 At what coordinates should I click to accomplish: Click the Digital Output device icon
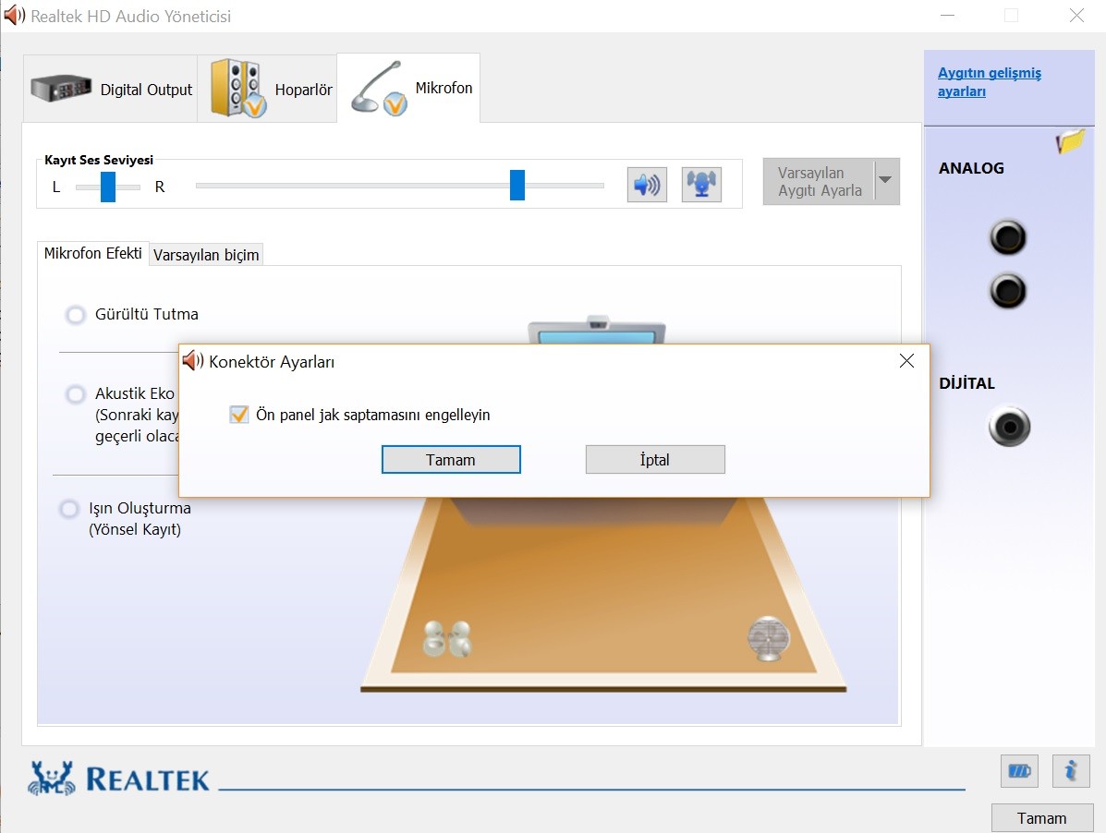click(x=61, y=89)
